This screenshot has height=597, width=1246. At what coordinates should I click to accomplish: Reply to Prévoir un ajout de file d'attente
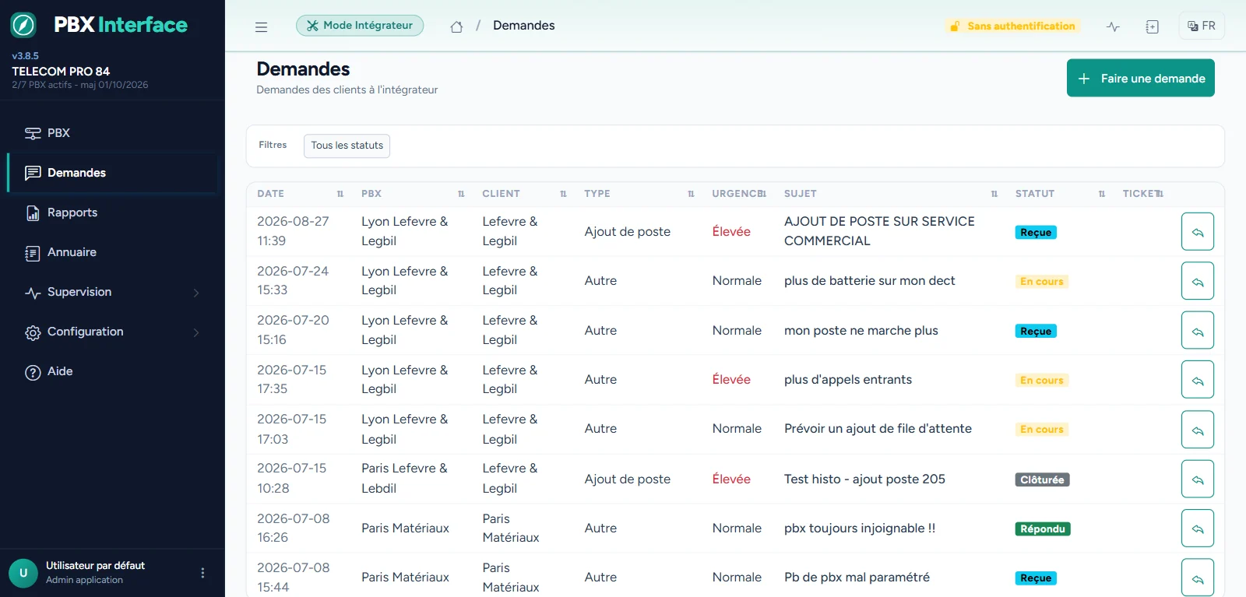(1197, 430)
